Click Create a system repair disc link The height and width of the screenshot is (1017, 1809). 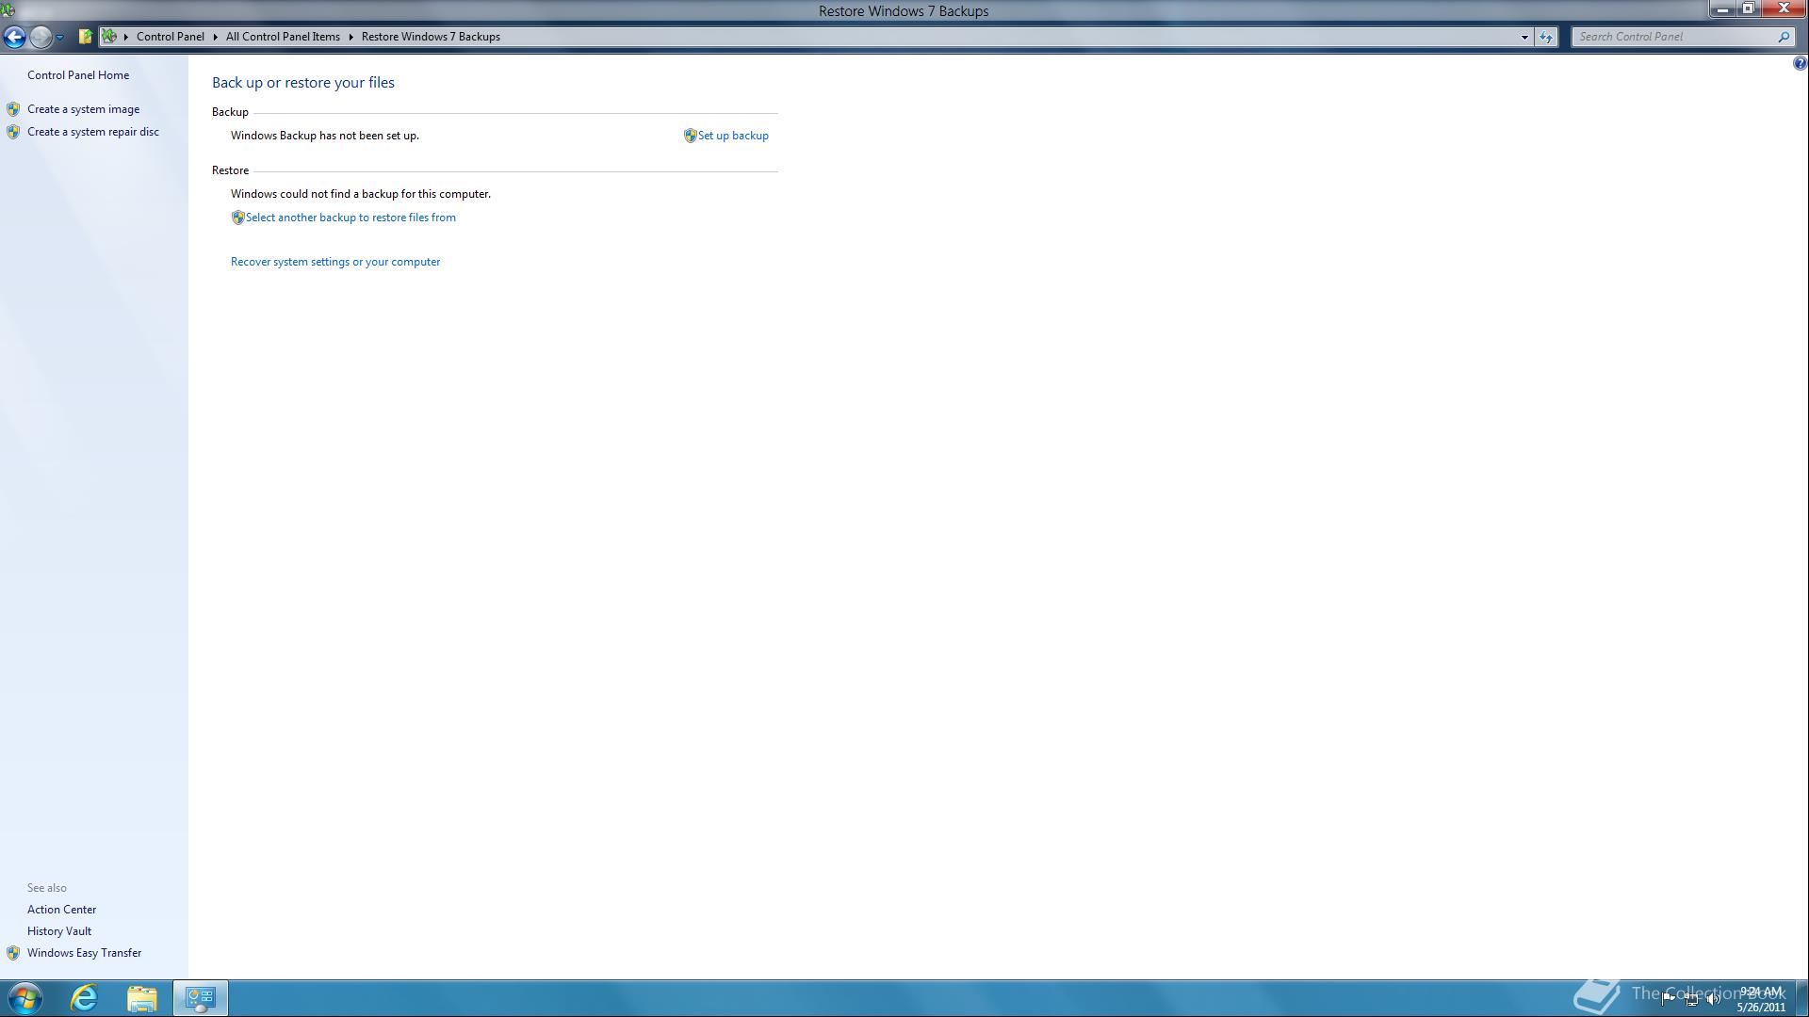click(x=93, y=132)
